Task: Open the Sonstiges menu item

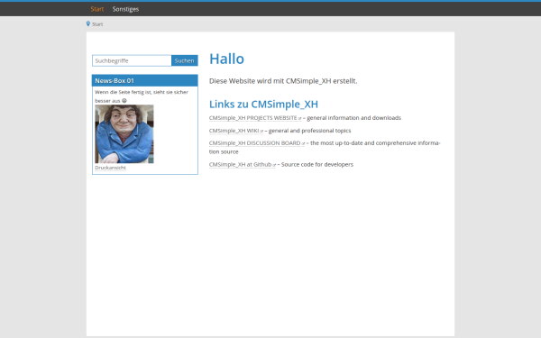Action: pyautogui.click(x=125, y=9)
